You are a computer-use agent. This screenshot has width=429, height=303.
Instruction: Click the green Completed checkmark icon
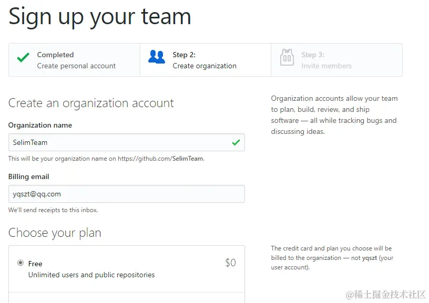23,57
